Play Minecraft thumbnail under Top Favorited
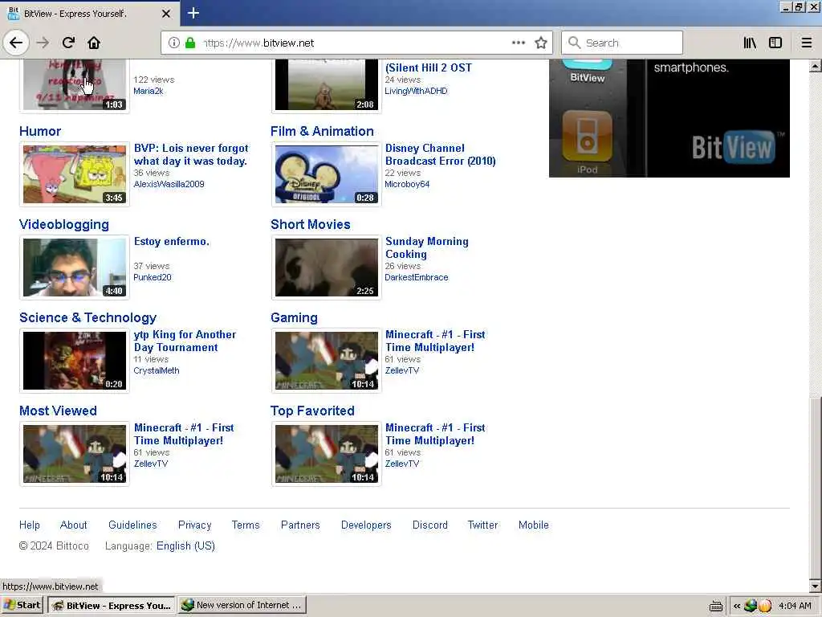The height and width of the screenshot is (617, 822). [x=326, y=454]
